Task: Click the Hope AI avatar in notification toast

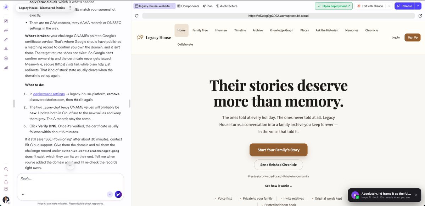Action: pyautogui.click(x=355, y=195)
